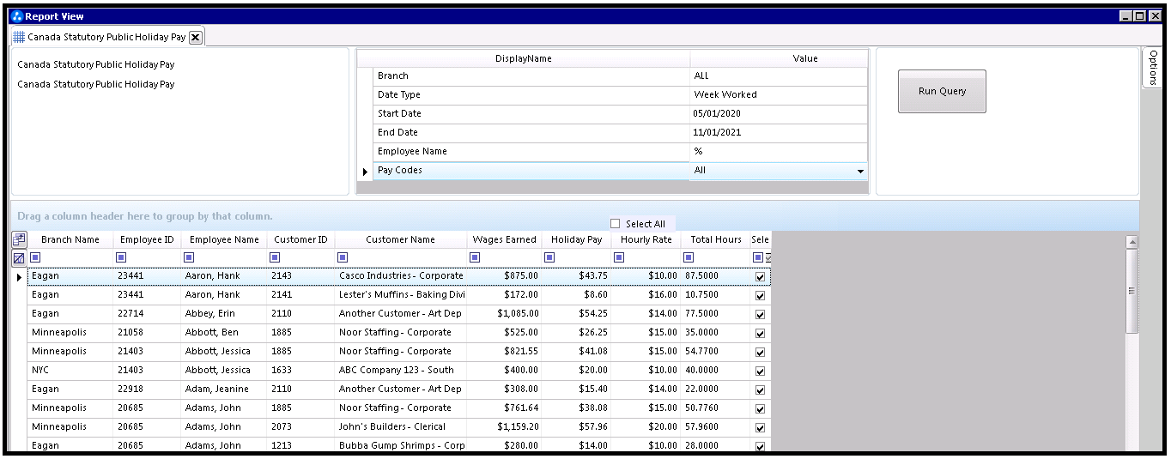Click the vertical scrollbar thumb of the grid
Screen dimensions: 1171x459
[1132, 292]
